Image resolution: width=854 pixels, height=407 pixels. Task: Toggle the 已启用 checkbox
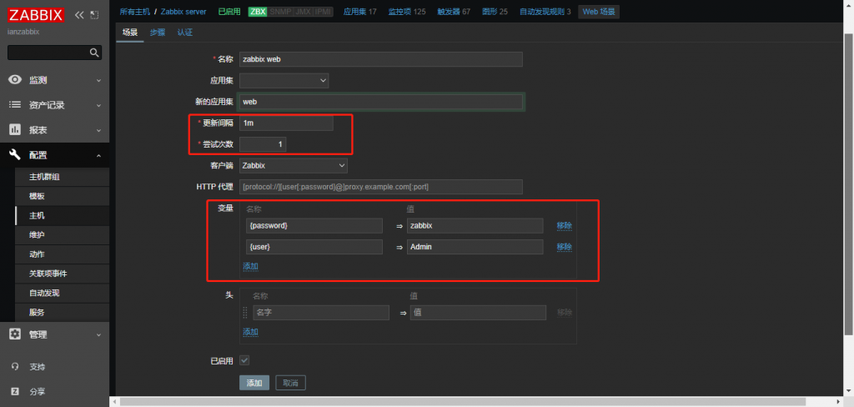point(244,360)
